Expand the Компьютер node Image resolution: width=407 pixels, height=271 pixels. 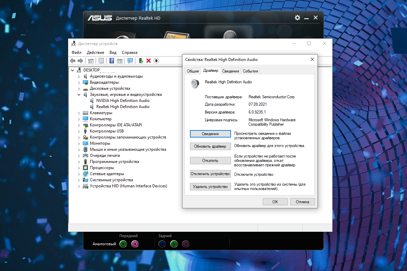pos(79,119)
